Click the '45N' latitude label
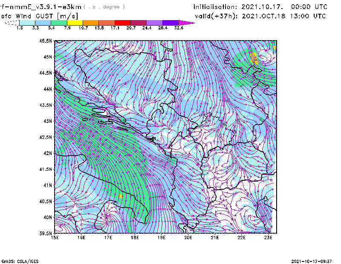The image size is (341, 264). tap(48, 57)
